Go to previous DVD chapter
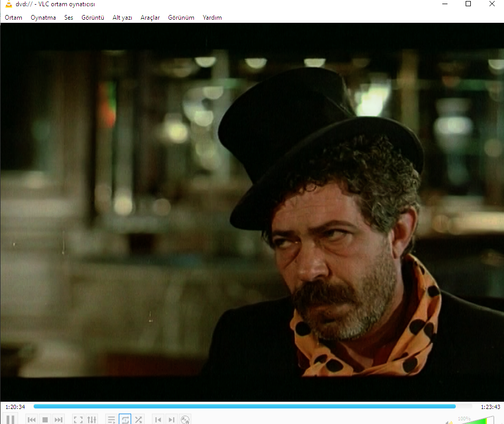Image resolution: width=504 pixels, height=424 pixels. pos(158,419)
